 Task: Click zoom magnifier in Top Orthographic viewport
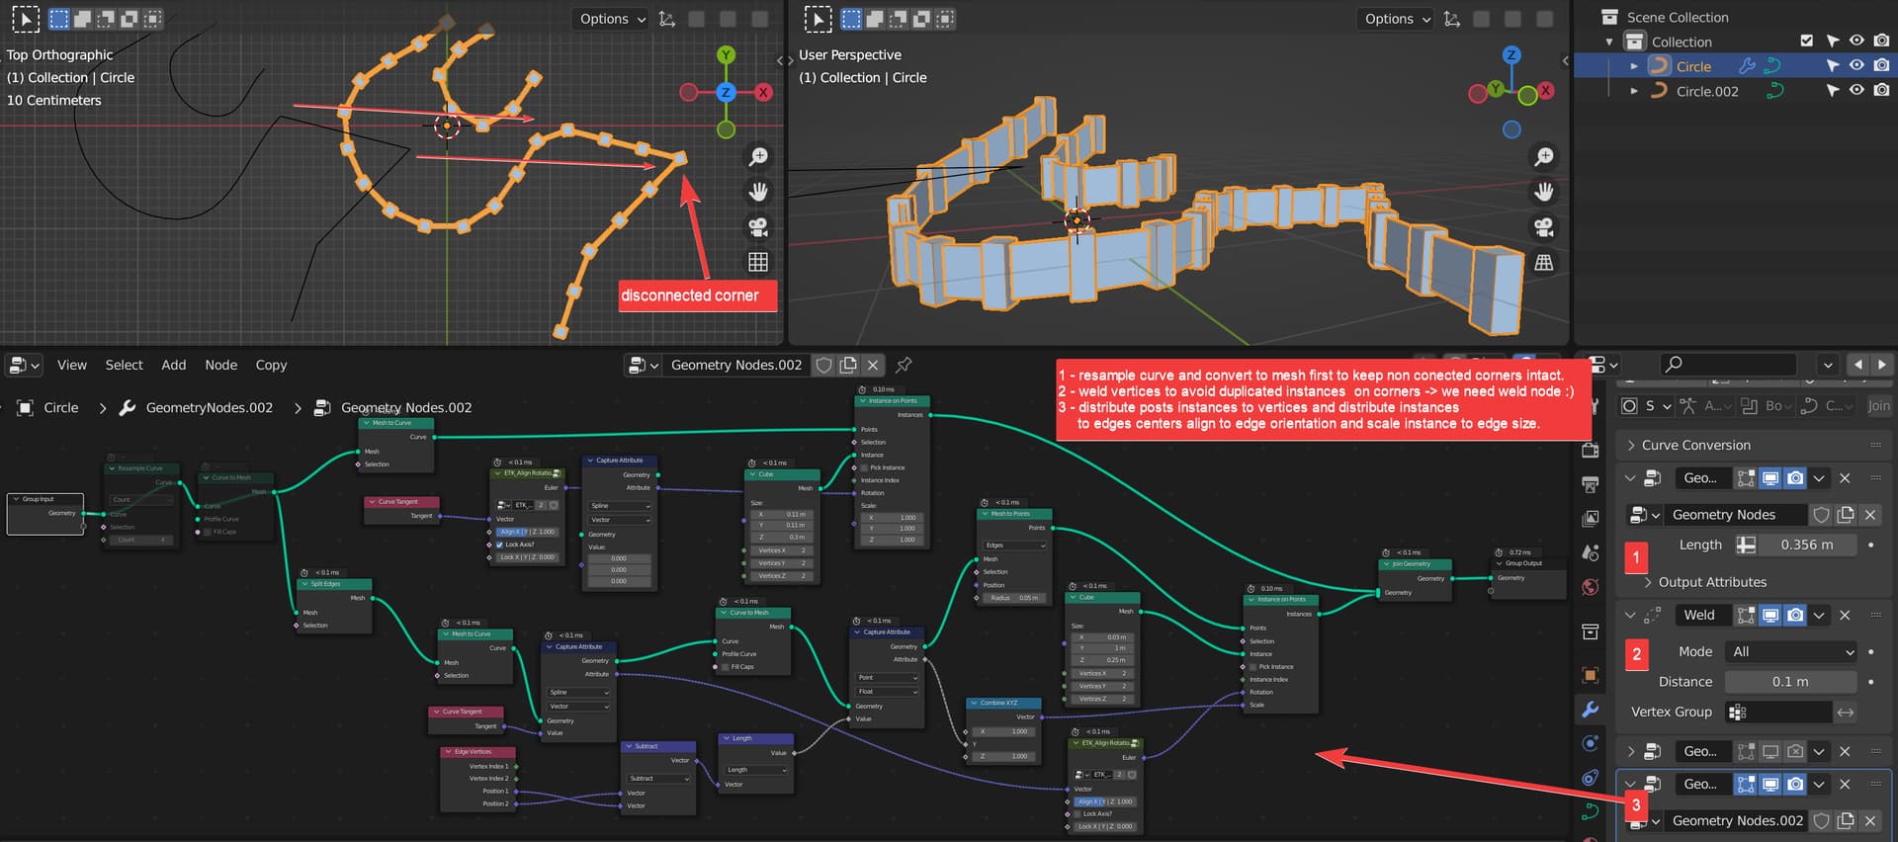click(758, 157)
